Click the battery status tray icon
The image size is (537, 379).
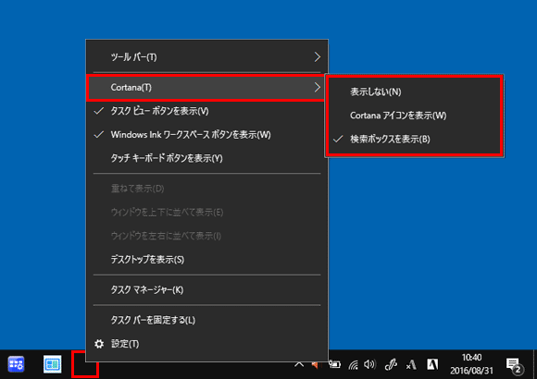pos(334,364)
